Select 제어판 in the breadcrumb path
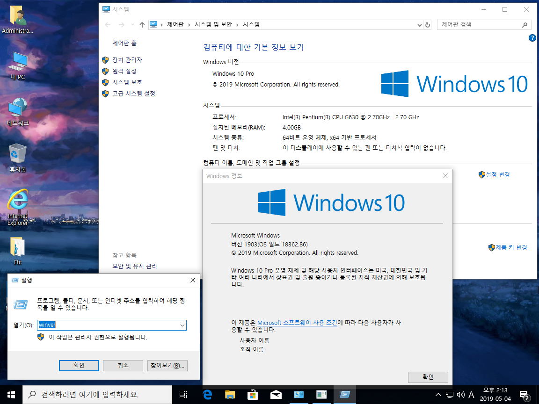539x404 pixels. (x=175, y=25)
